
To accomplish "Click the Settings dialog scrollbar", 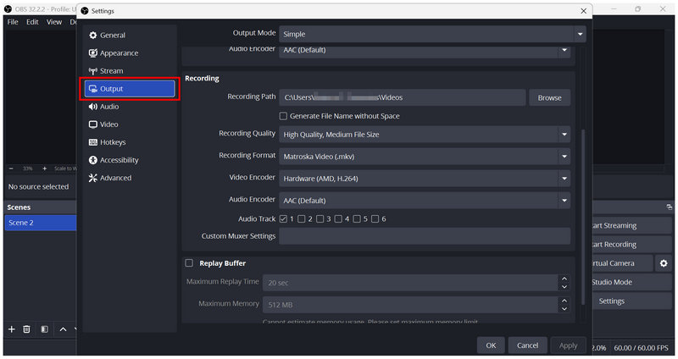I will coord(583,216).
